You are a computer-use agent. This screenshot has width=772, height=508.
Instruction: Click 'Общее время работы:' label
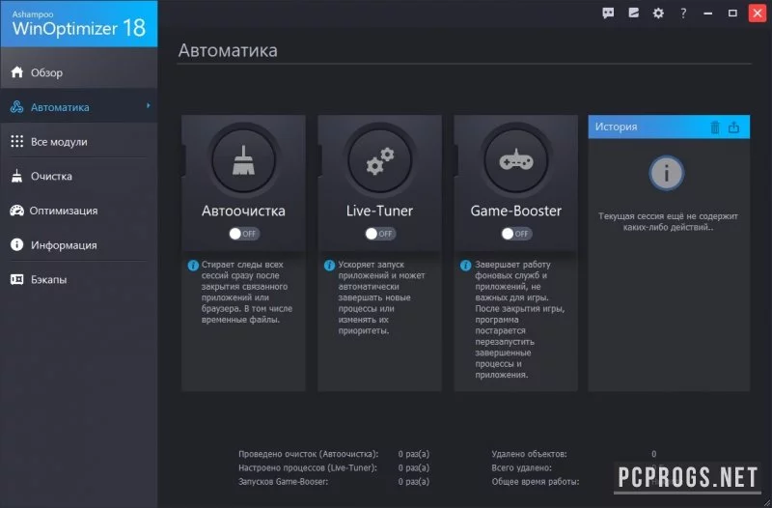click(x=536, y=481)
